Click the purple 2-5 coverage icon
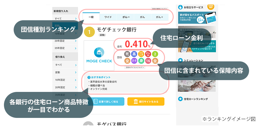 [134, 61]
